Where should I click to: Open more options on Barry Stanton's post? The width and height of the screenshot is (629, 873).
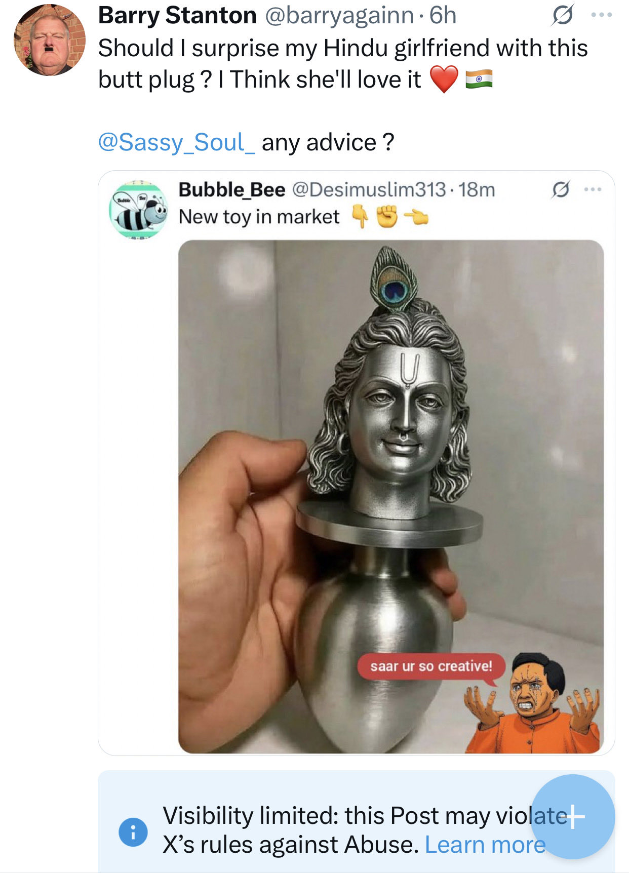pos(602,15)
